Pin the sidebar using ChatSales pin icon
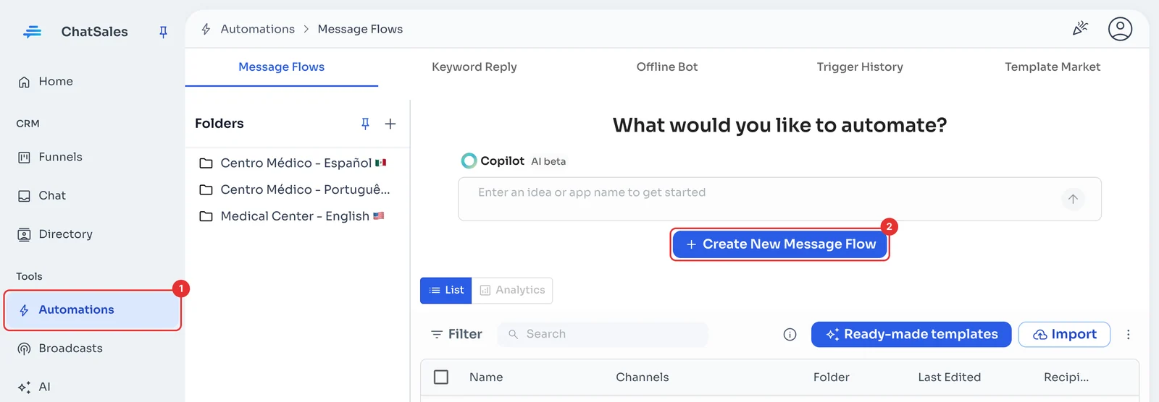This screenshot has height=402, width=1159. pos(163,32)
